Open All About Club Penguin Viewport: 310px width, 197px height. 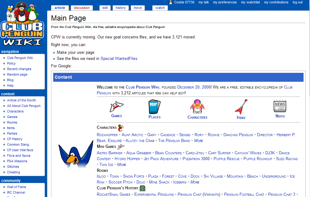[24, 106]
